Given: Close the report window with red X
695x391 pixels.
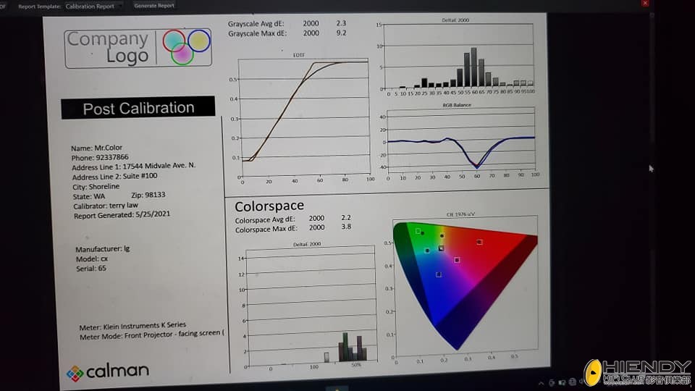Looking at the screenshot, I should point(644,4).
